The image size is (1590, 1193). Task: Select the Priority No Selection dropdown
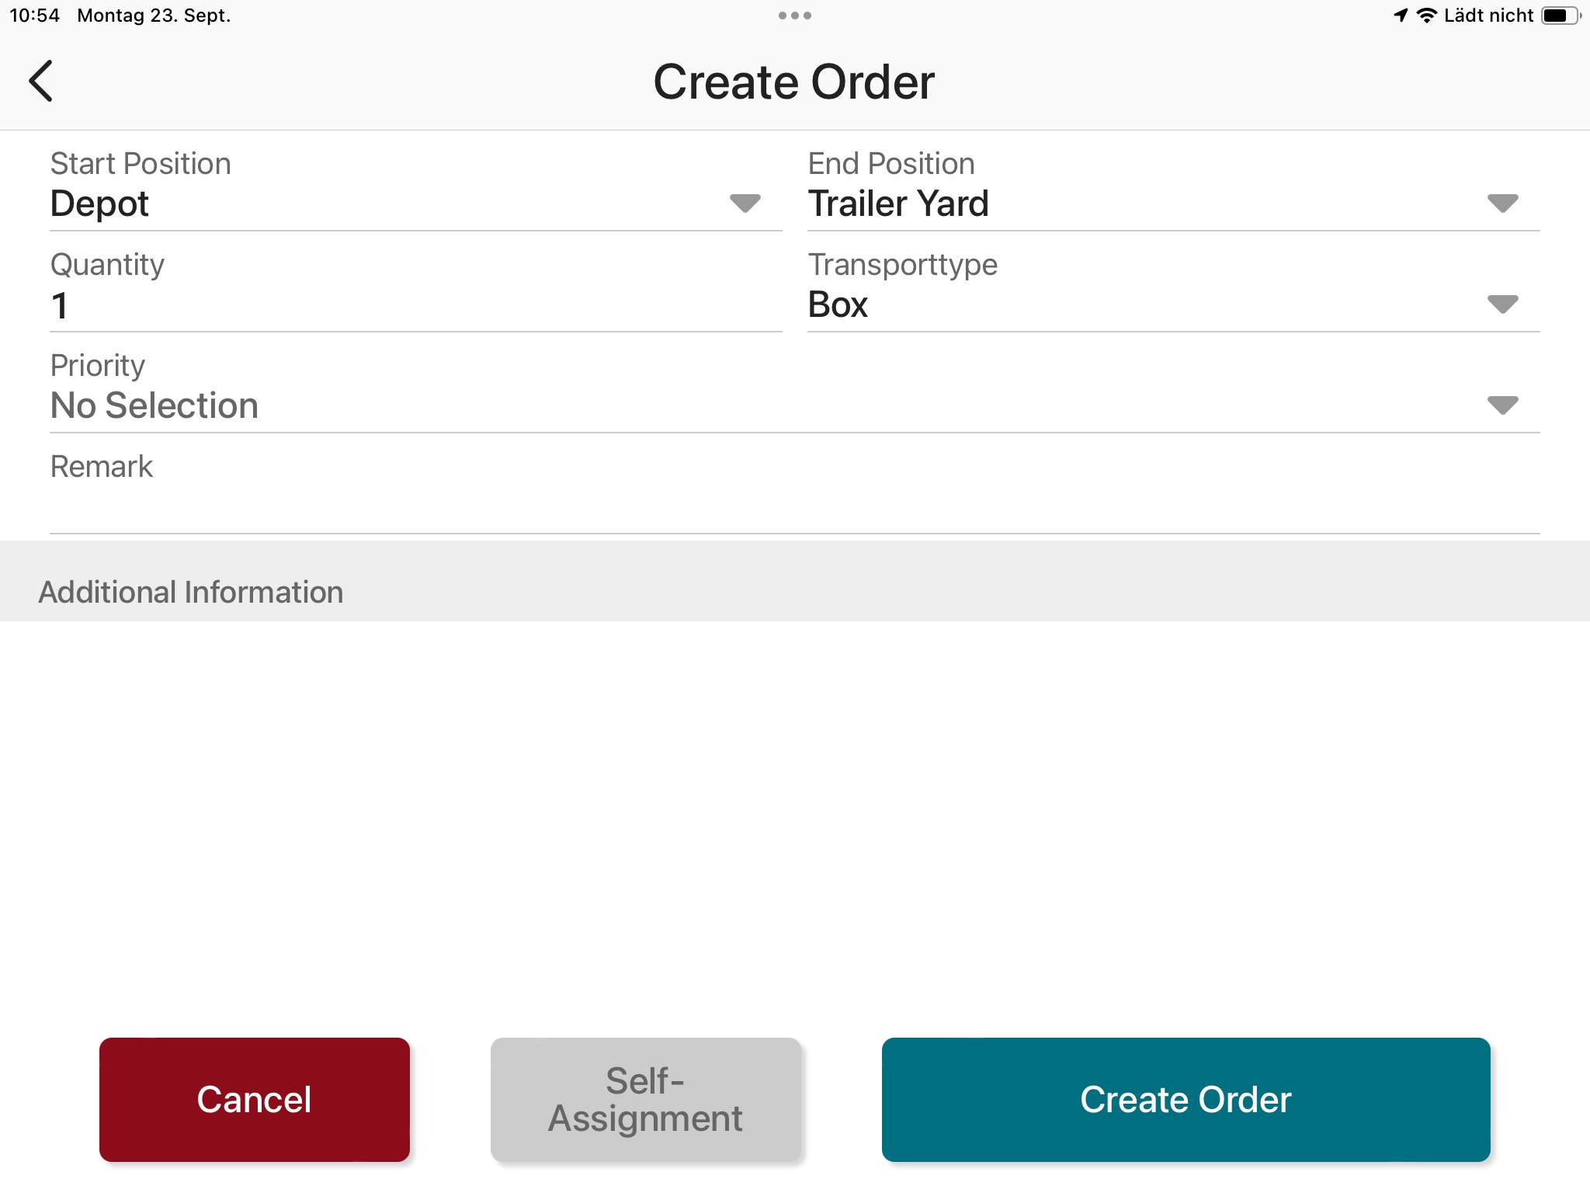(795, 404)
